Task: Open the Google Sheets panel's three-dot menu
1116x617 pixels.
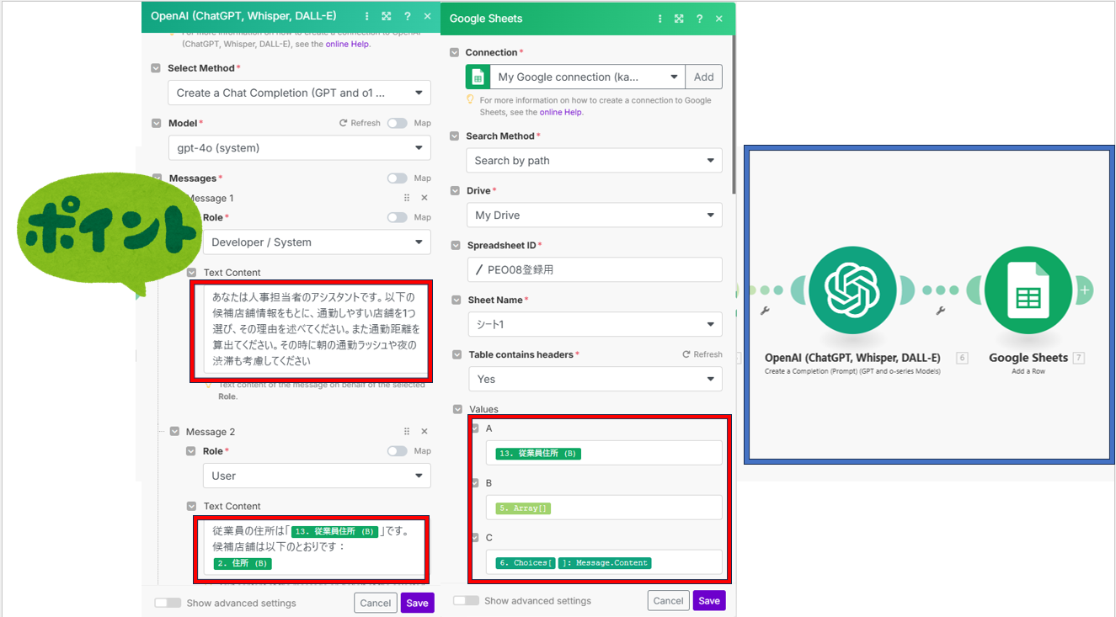Action: coord(659,18)
